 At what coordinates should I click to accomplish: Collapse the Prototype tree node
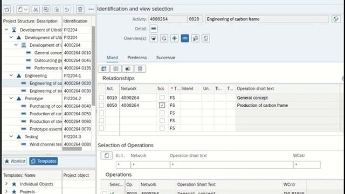pos(11,98)
